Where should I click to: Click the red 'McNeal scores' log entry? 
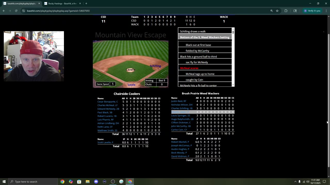click(x=189, y=68)
